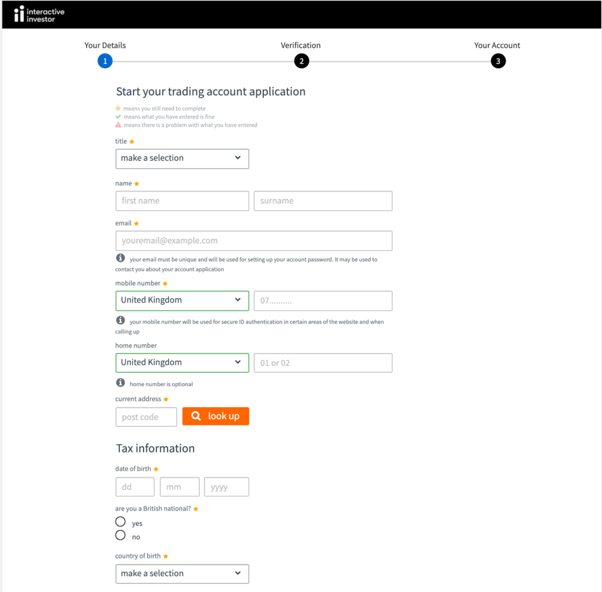Focus the surname field

coord(323,201)
